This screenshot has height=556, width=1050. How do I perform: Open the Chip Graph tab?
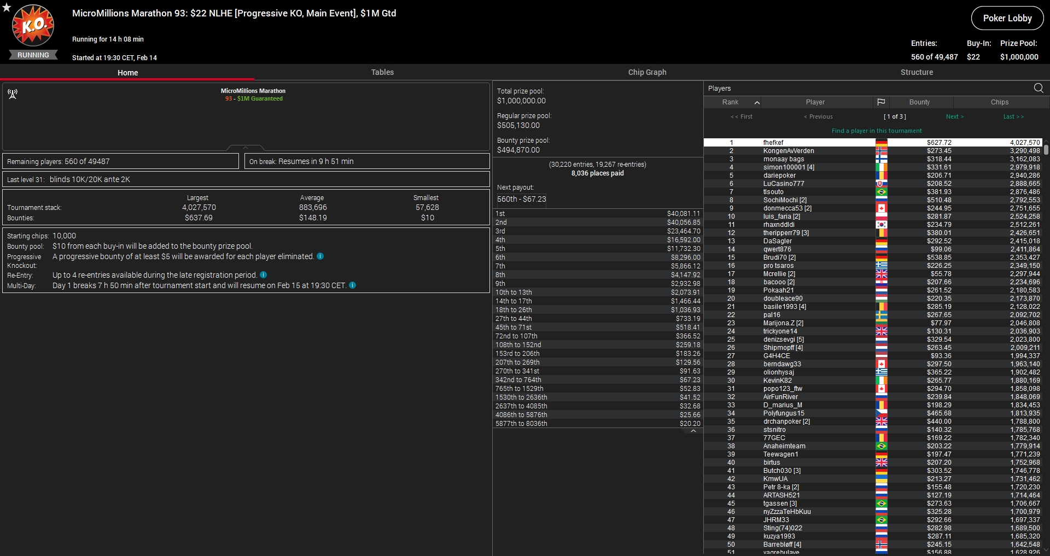click(x=647, y=72)
